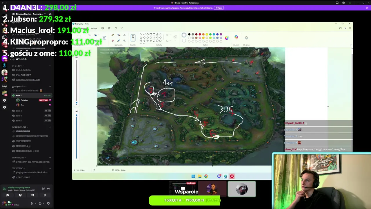Toggle Discord camera in voice panel
Screen dimensions: 371x209
(x=8, y=195)
